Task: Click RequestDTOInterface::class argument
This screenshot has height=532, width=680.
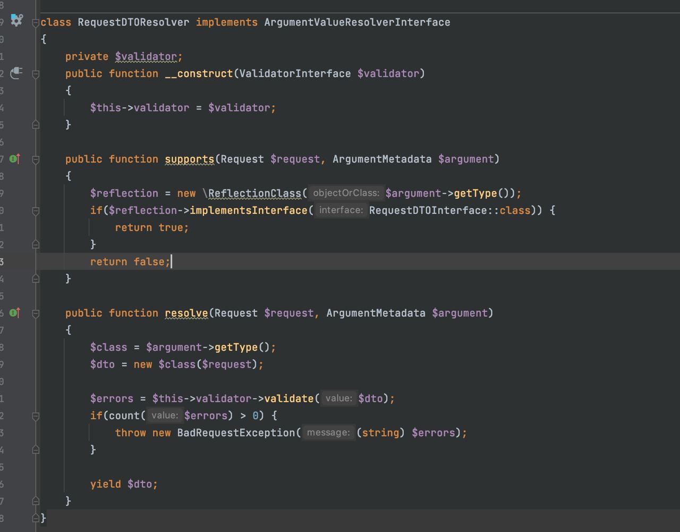Action: pos(450,210)
